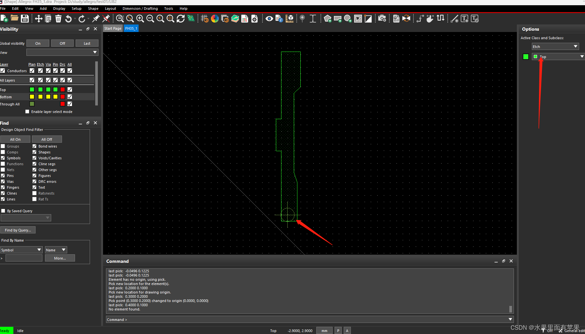This screenshot has height=334, width=585.
Task: Click the Add Text icon
Action: (x=465, y=19)
